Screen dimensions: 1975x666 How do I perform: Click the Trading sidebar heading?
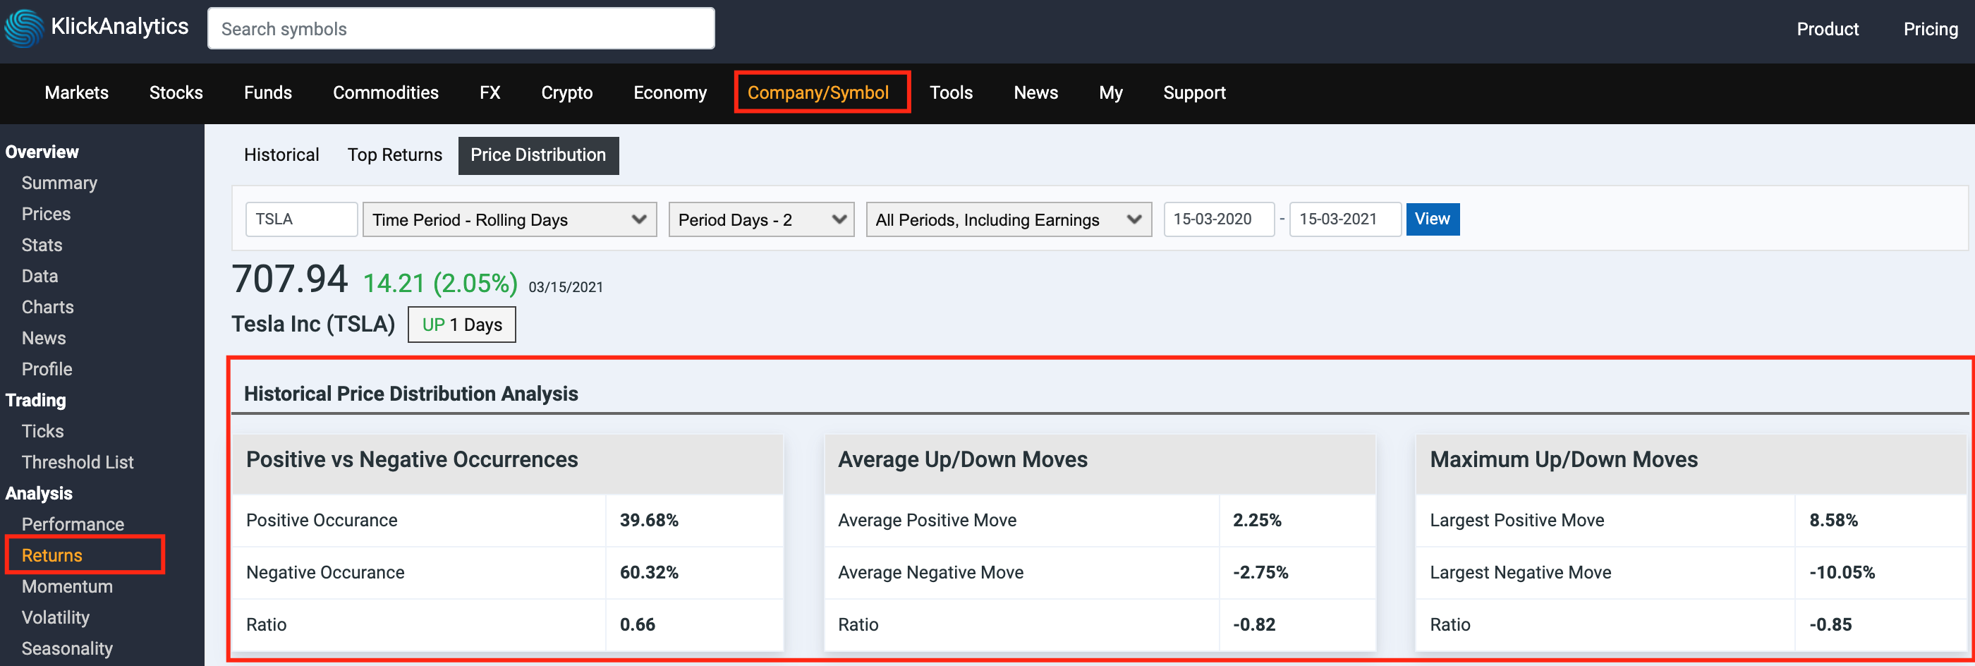pos(35,401)
